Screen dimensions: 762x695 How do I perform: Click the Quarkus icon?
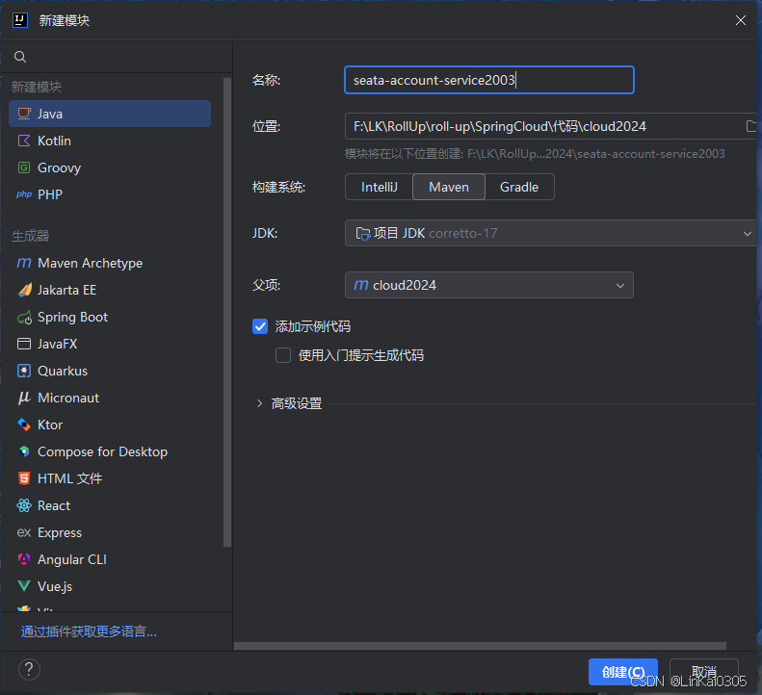point(24,371)
